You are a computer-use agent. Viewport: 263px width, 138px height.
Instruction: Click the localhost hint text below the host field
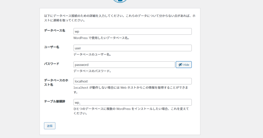[131, 90]
